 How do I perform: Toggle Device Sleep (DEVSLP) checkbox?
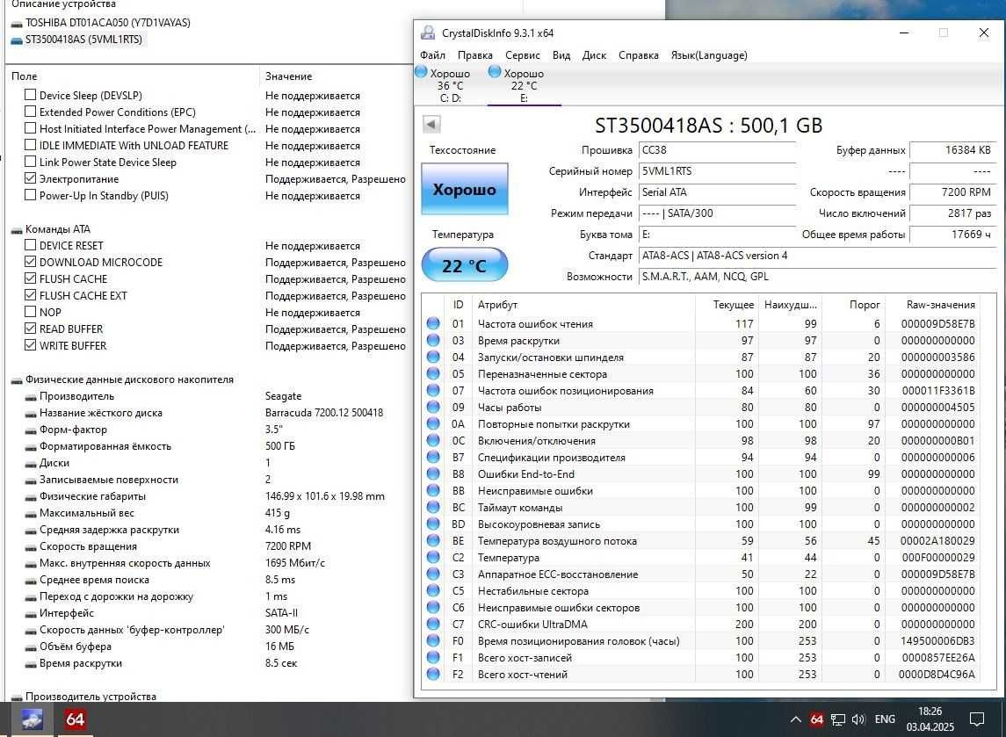coord(30,94)
